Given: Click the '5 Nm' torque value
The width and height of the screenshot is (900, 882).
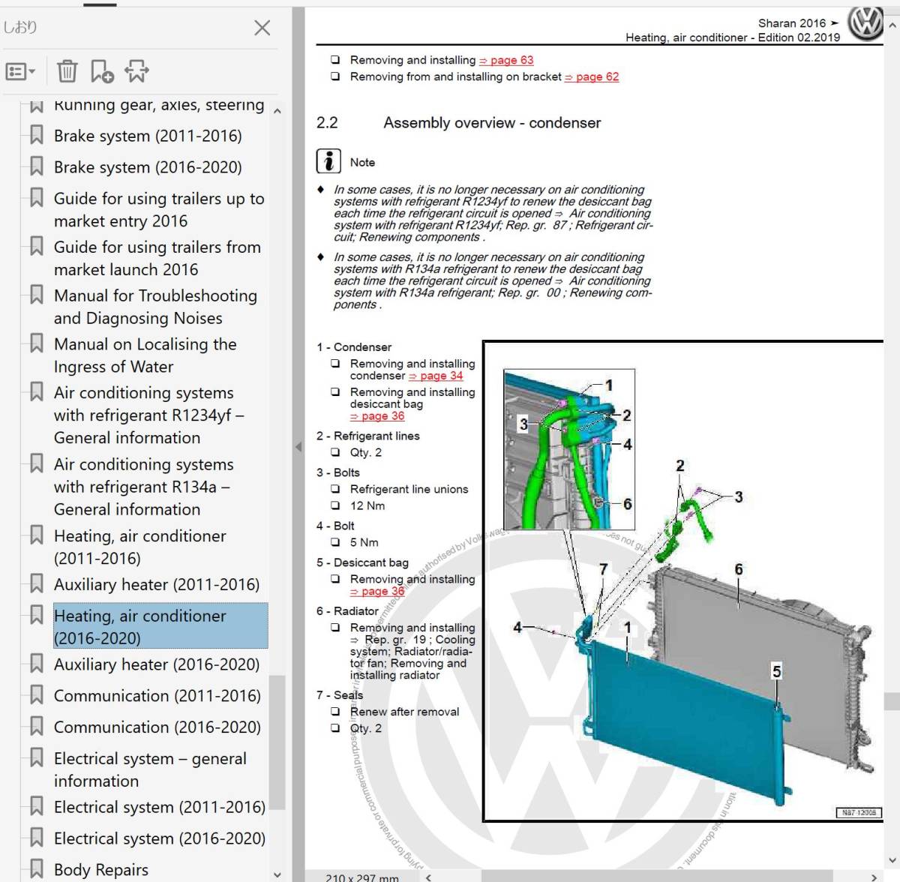Looking at the screenshot, I should 364,542.
